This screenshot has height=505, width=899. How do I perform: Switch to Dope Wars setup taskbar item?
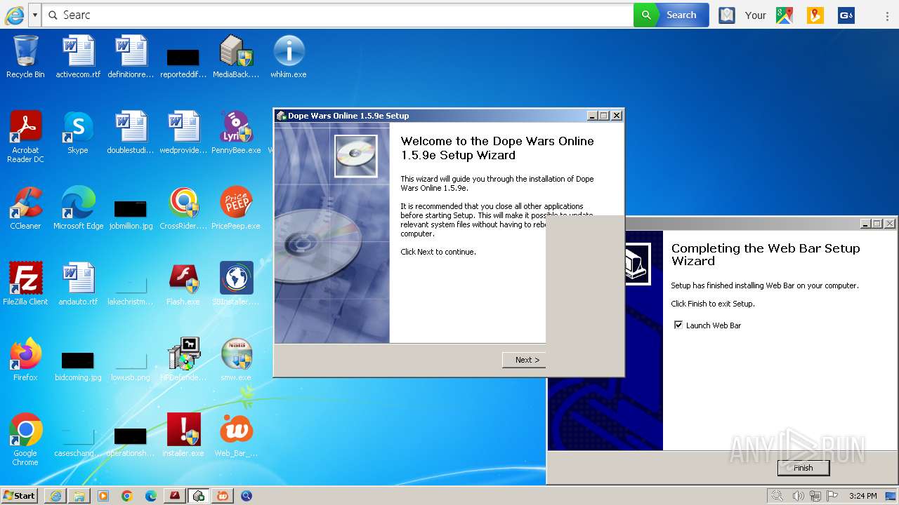(x=199, y=496)
